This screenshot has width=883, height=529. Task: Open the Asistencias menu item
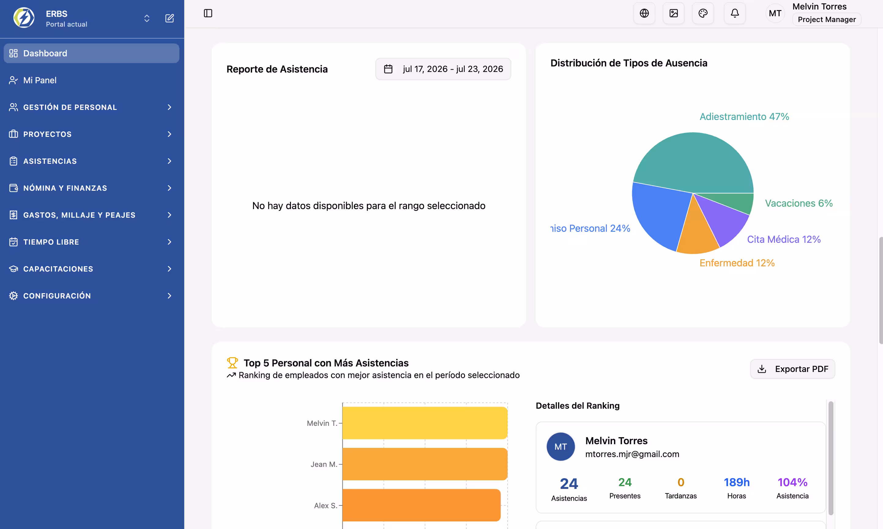click(x=91, y=161)
